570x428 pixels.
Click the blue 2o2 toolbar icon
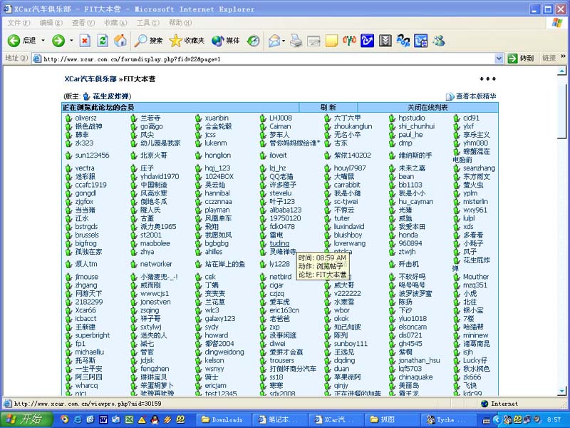403,41
